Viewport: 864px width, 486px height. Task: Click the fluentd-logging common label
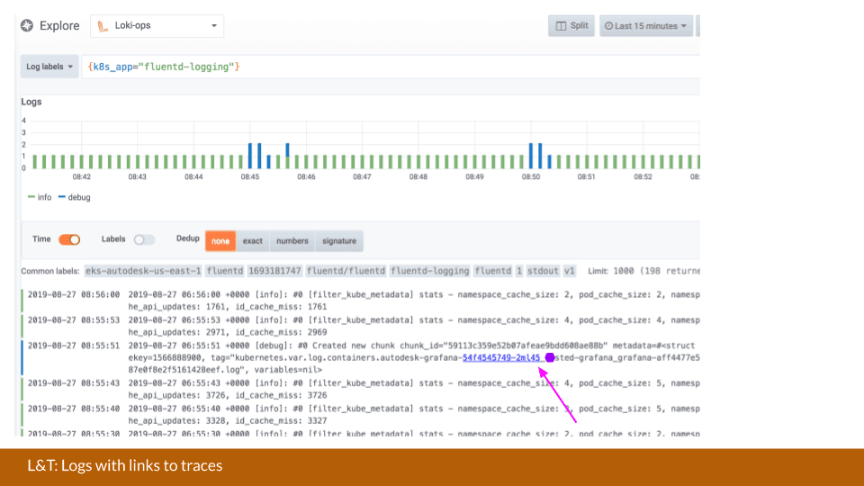coord(430,271)
